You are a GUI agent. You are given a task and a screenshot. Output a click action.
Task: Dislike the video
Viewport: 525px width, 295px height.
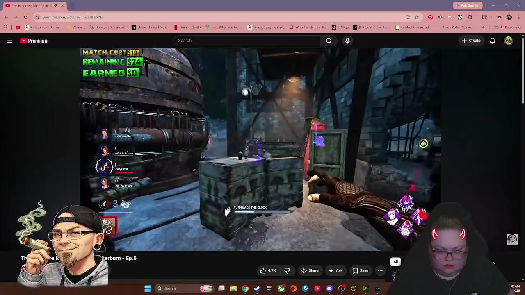pos(287,270)
